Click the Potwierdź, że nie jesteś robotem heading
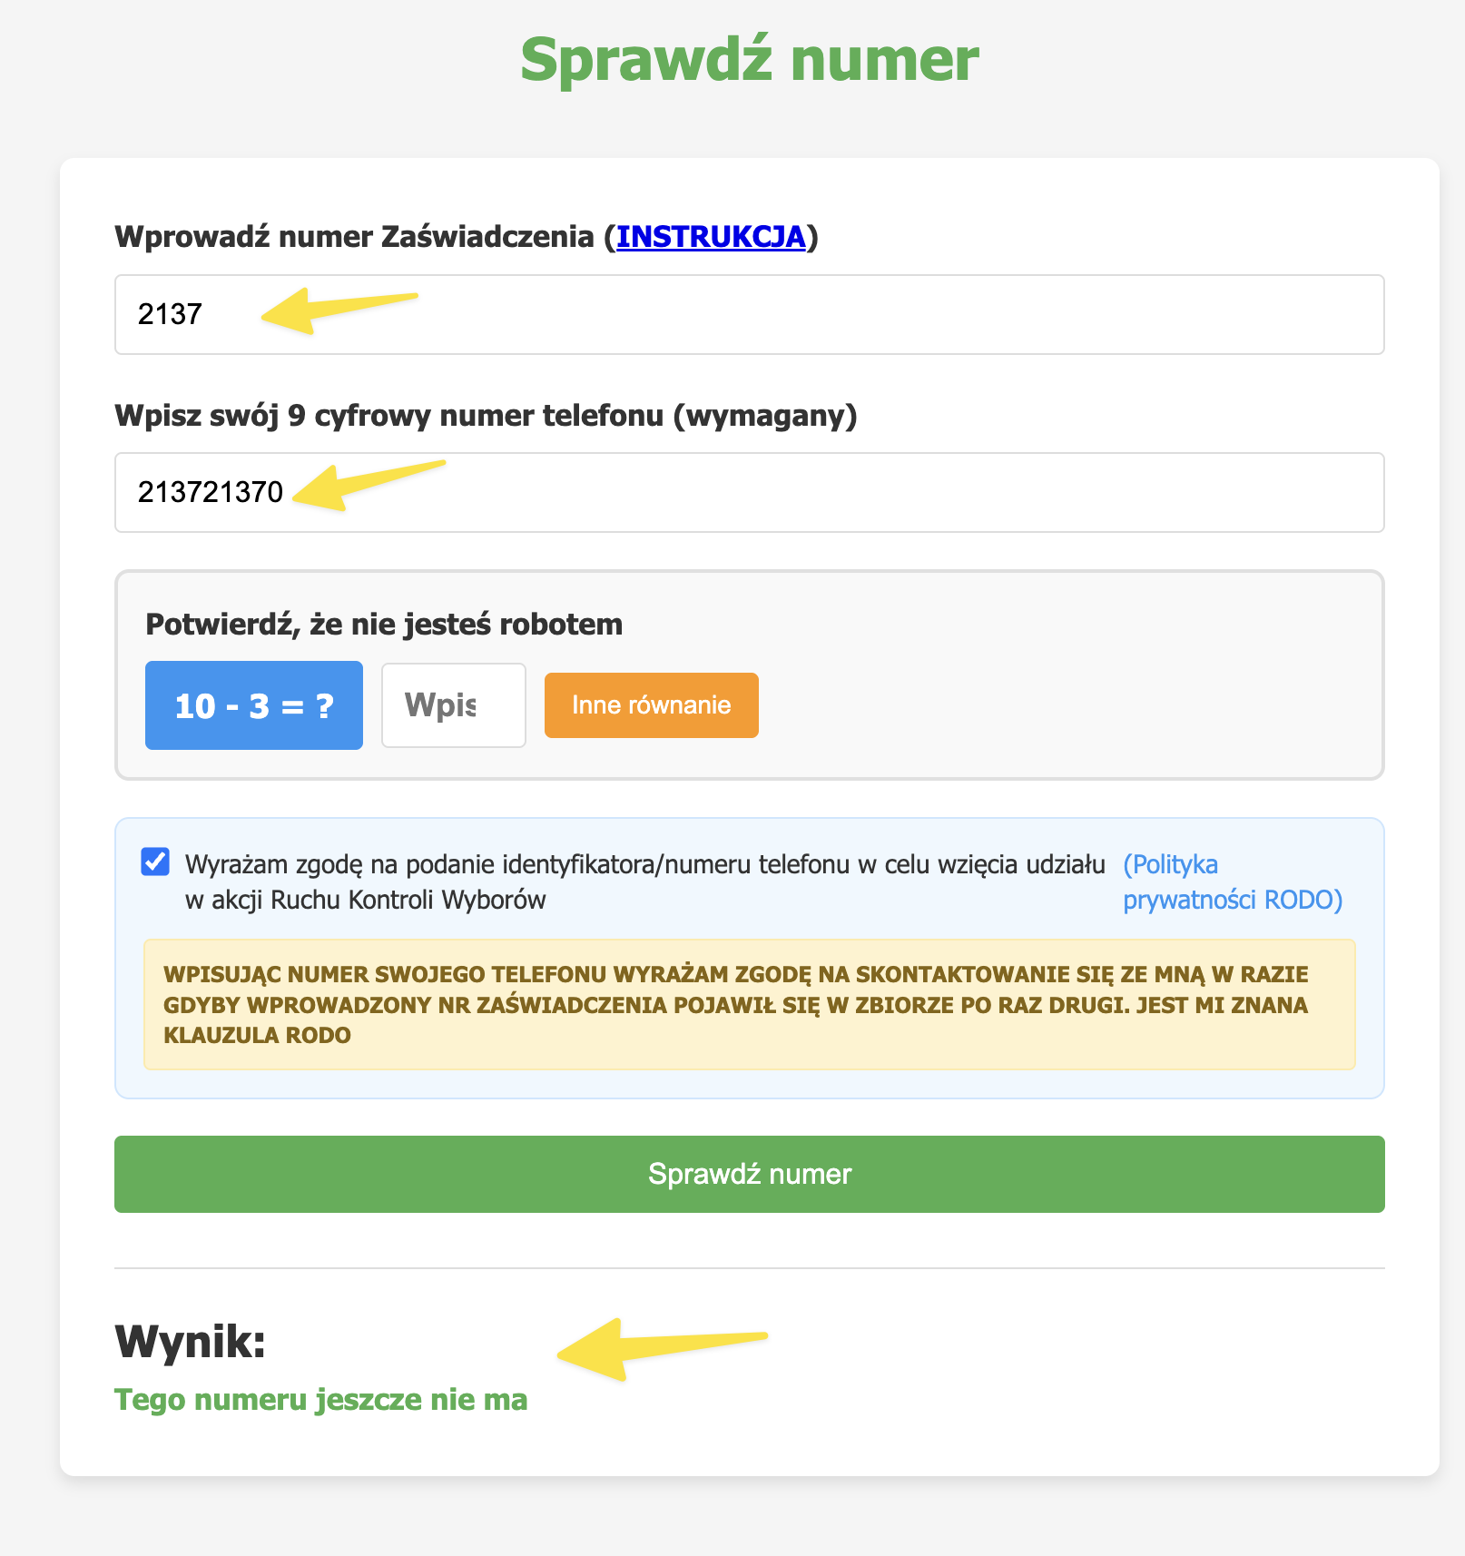Image resolution: width=1465 pixels, height=1556 pixels. [384, 625]
